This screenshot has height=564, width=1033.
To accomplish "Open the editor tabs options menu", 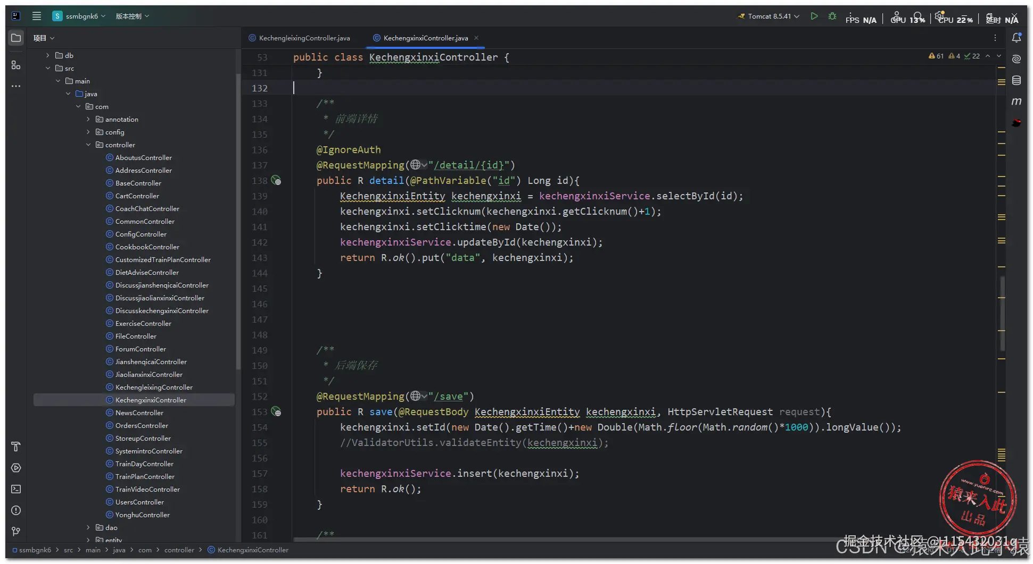I will [x=995, y=38].
